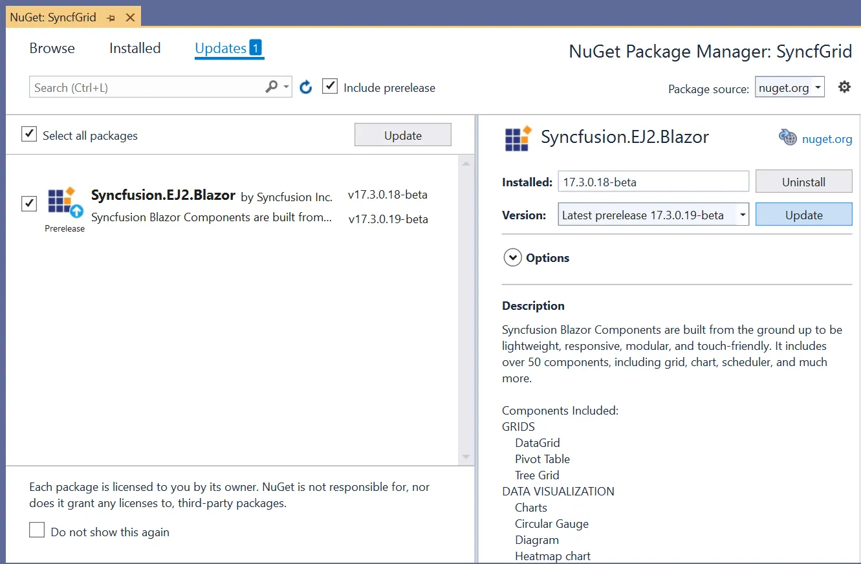Click the Uninstall button

point(804,182)
